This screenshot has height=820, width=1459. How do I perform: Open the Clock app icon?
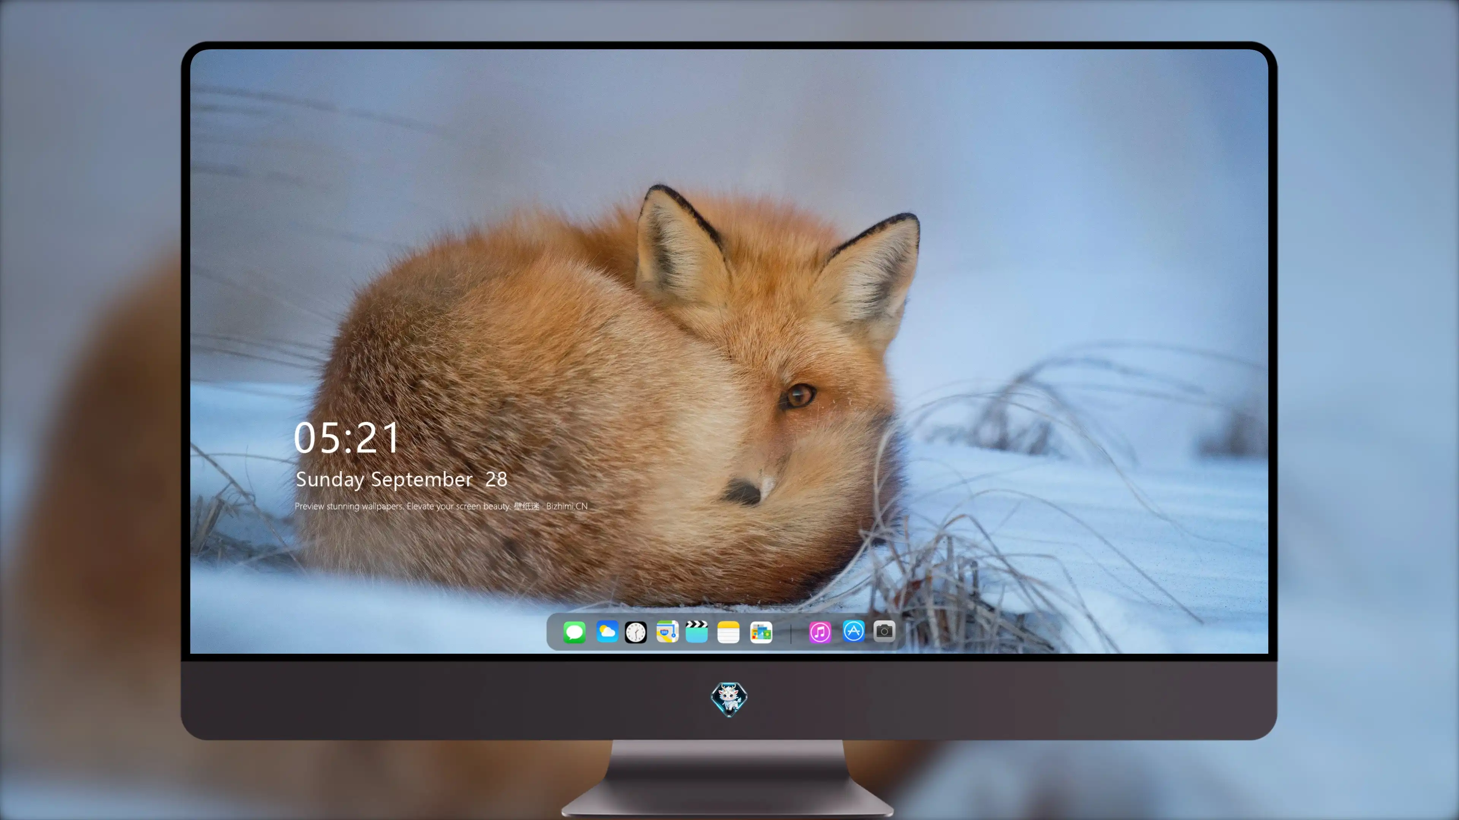coord(636,632)
